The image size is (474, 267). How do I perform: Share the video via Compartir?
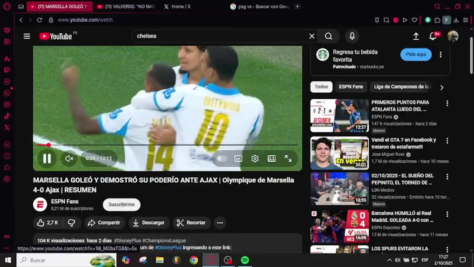[x=104, y=222]
